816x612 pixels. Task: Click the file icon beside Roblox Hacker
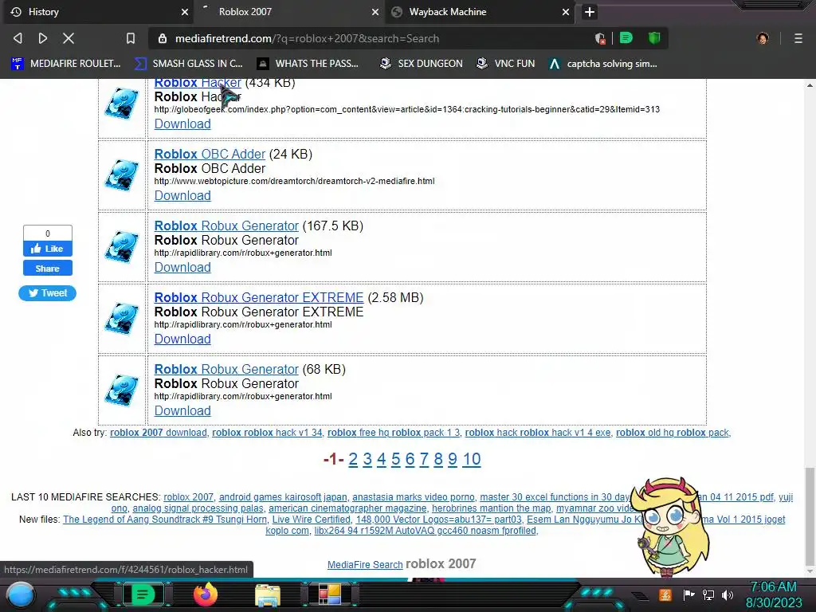(x=122, y=104)
